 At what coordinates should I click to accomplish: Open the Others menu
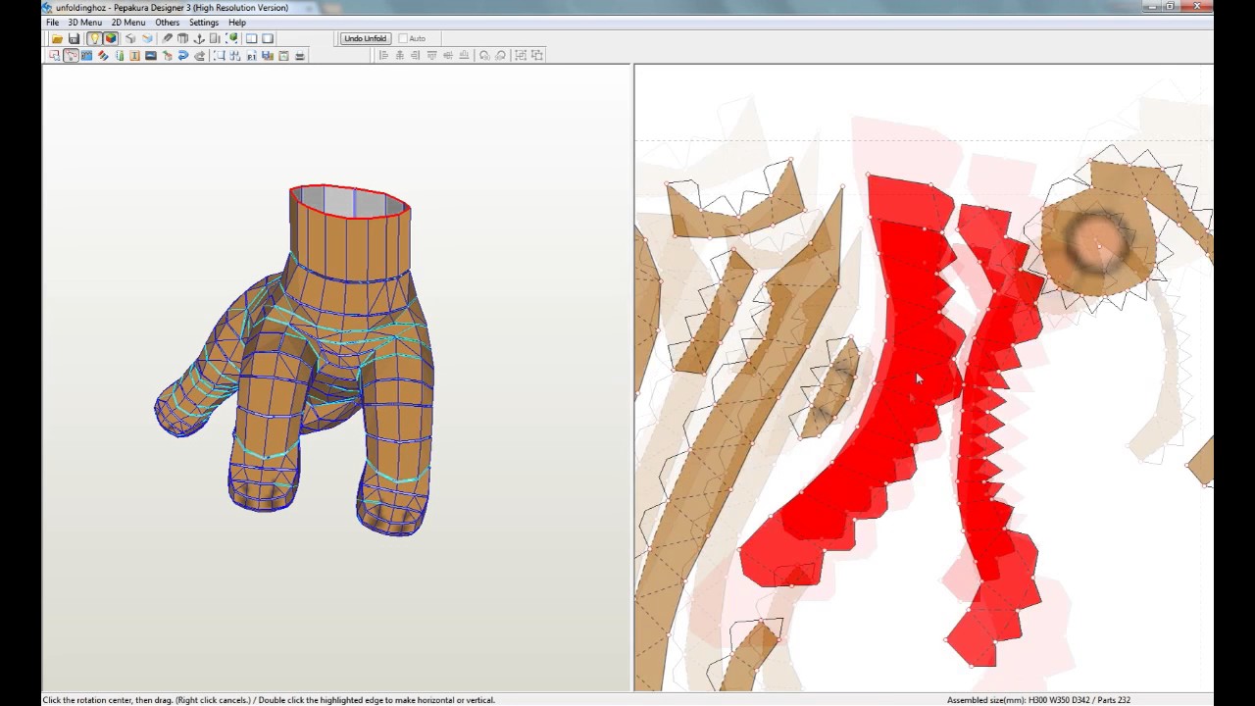point(168,23)
